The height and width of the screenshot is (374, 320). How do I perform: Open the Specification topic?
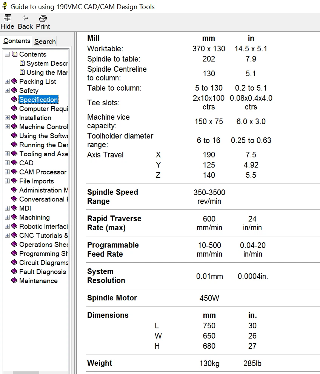click(x=38, y=100)
